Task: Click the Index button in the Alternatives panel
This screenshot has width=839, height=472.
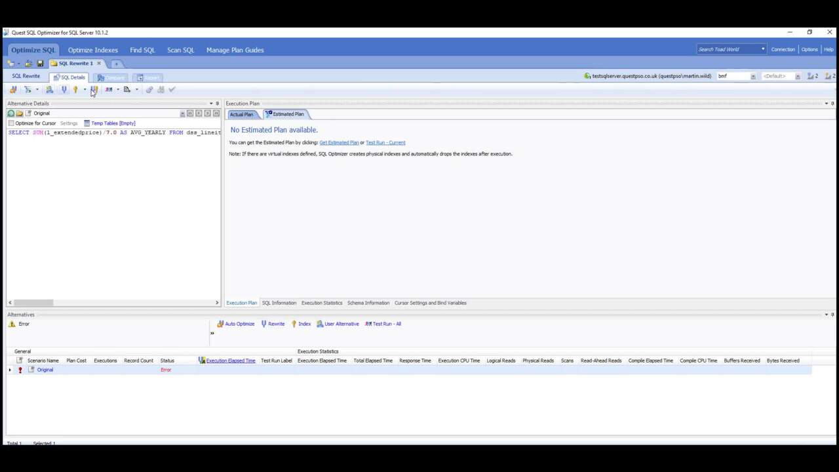Action: pyautogui.click(x=301, y=324)
